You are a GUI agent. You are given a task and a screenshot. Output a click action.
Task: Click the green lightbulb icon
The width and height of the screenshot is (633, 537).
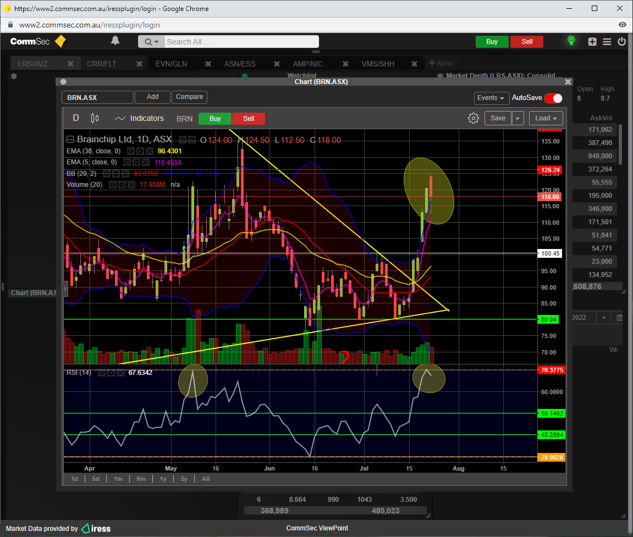tap(571, 40)
